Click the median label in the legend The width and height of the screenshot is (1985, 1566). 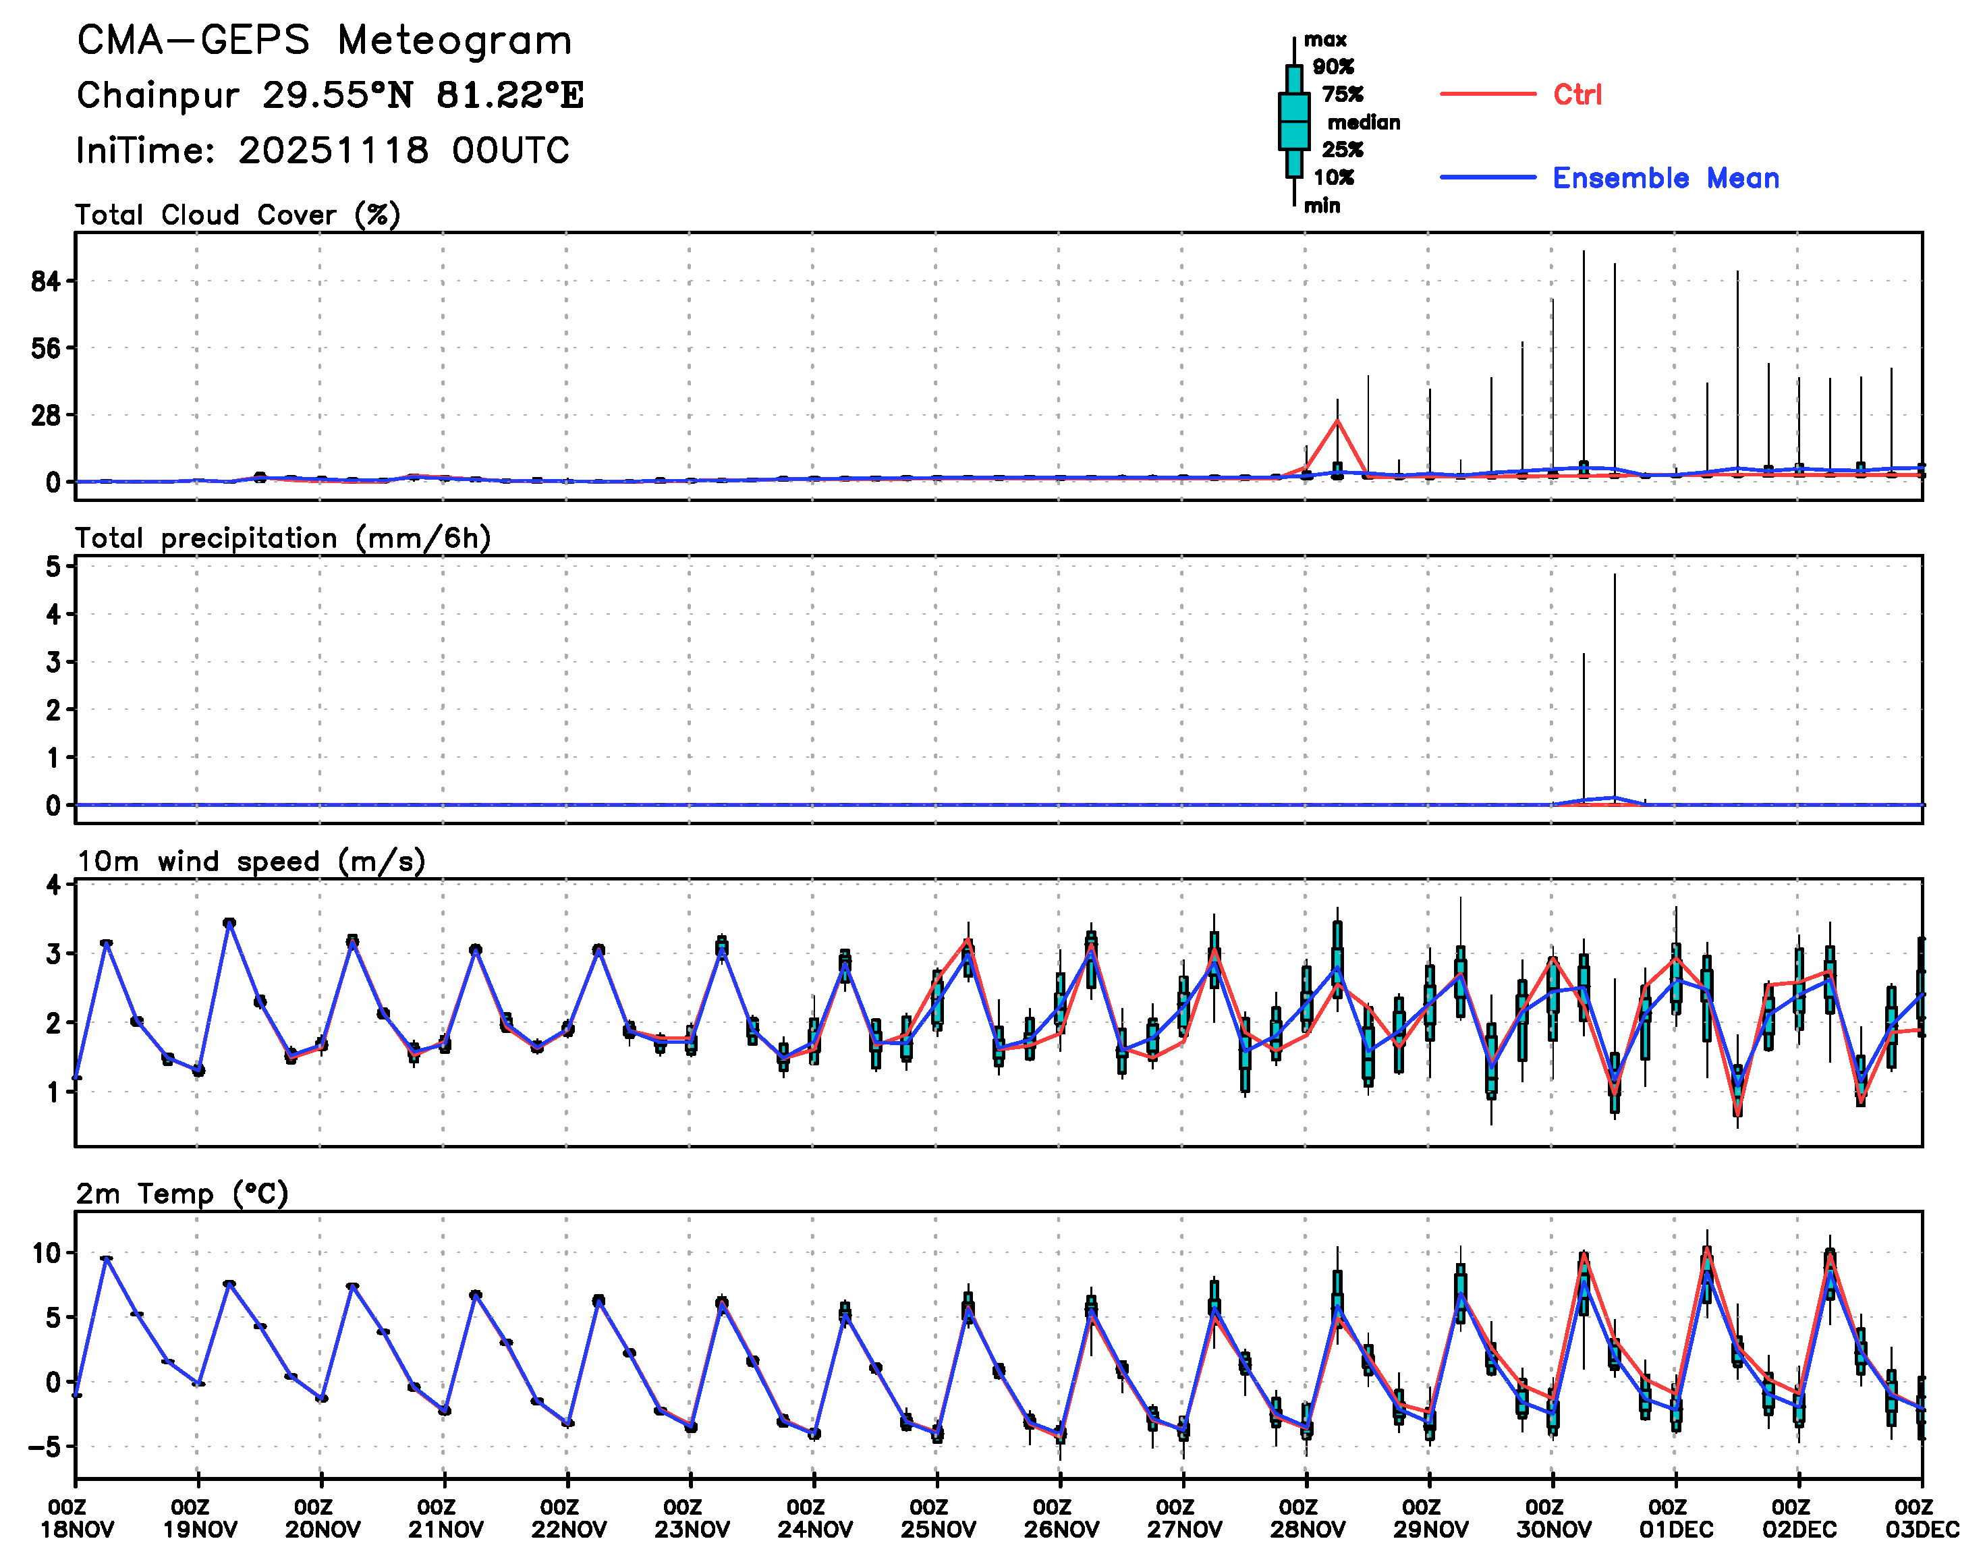point(1364,122)
